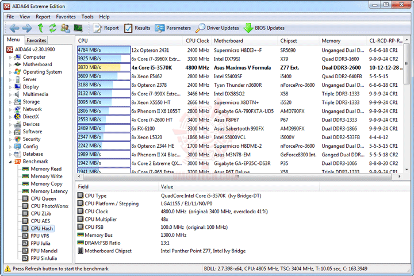Sort by the Motherboard column header

point(244,41)
